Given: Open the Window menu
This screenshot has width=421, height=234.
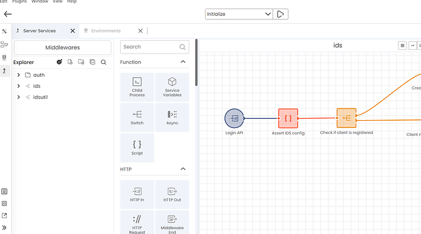Looking at the screenshot, I should [40, 1].
